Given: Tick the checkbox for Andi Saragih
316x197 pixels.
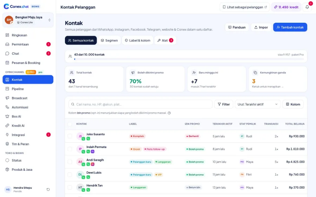Looking at the screenshot, I should [70, 162].
